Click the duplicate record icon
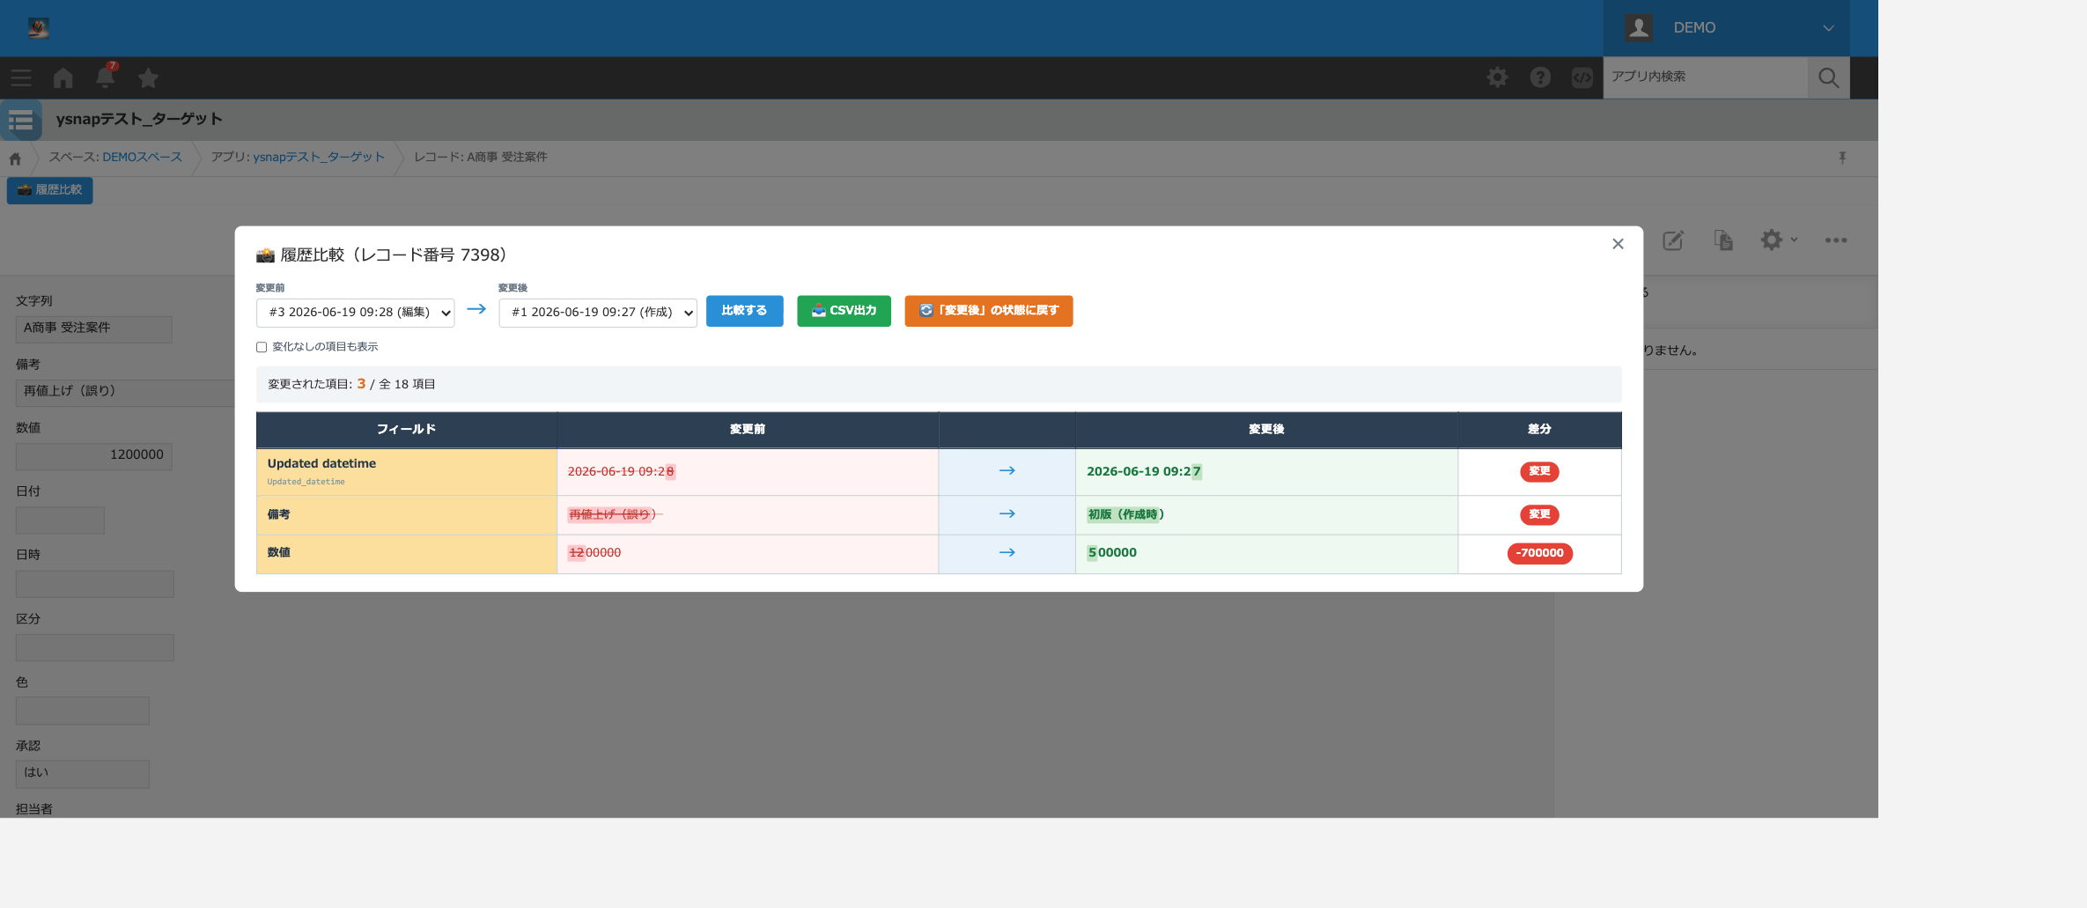2087x908 pixels. (x=1723, y=240)
